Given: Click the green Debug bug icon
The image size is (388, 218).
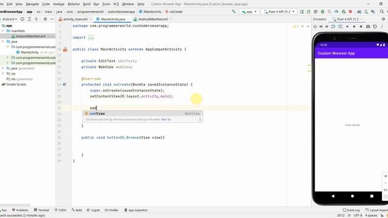Looking at the screenshot, I should [323, 12].
